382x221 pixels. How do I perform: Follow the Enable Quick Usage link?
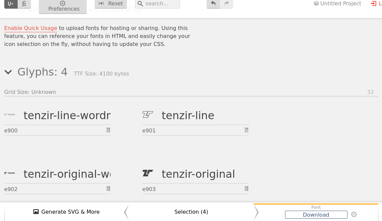pos(31,28)
